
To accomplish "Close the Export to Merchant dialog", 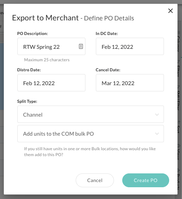I will (171, 11).
